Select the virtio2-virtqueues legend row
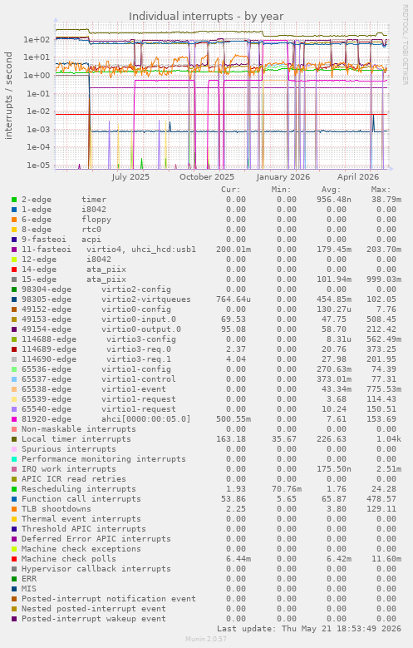This screenshot has width=413, height=648. [206, 299]
